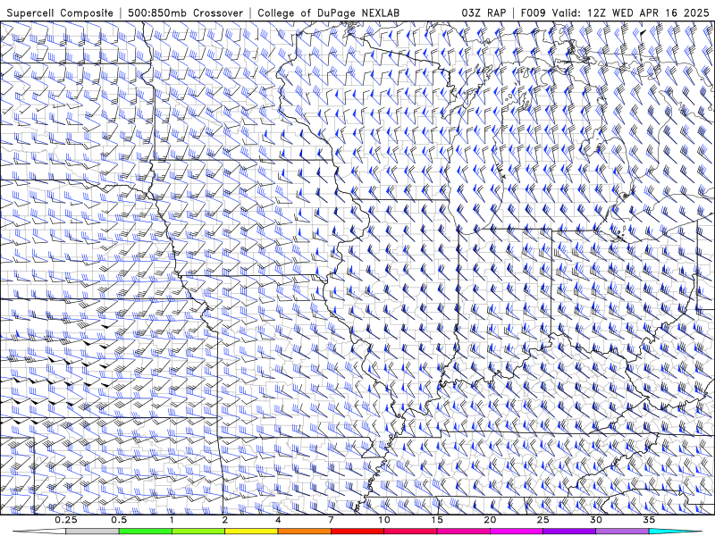This screenshot has width=715, height=536.
Task: Select the lavender 30–35 color bar segment
Action: pos(622,532)
